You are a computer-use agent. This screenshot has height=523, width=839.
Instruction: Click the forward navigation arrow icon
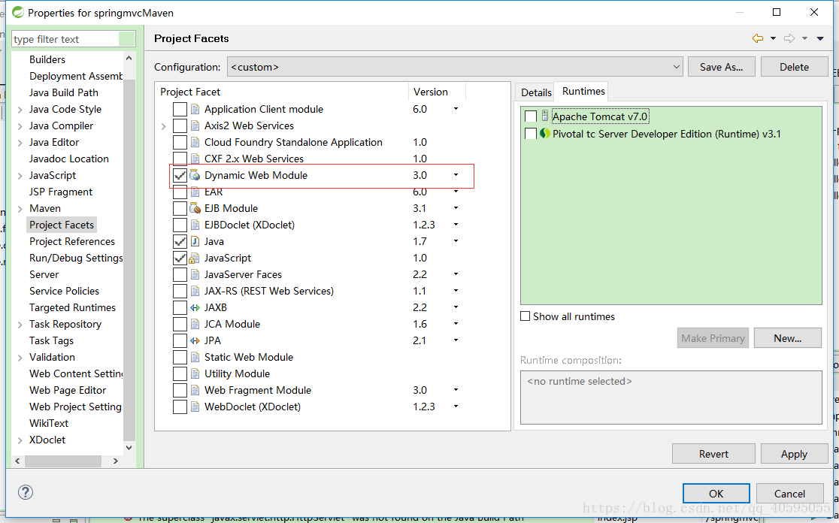(x=789, y=38)
